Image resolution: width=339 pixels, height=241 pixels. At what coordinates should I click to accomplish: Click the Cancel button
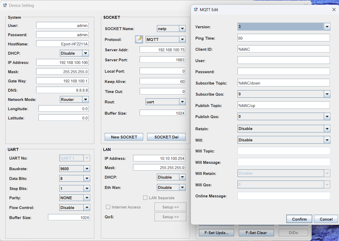coord(326,219)
